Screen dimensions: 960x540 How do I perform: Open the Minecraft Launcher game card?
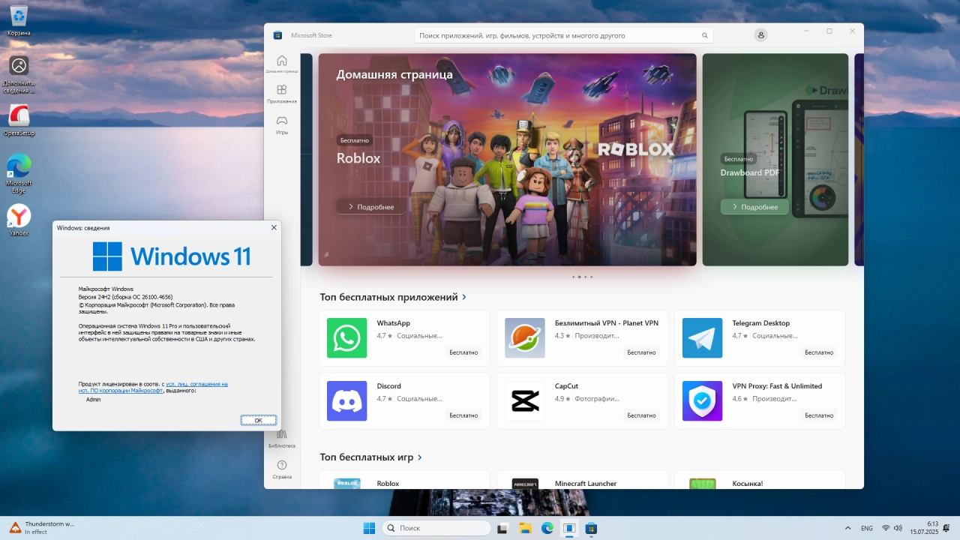click(582, 480)
